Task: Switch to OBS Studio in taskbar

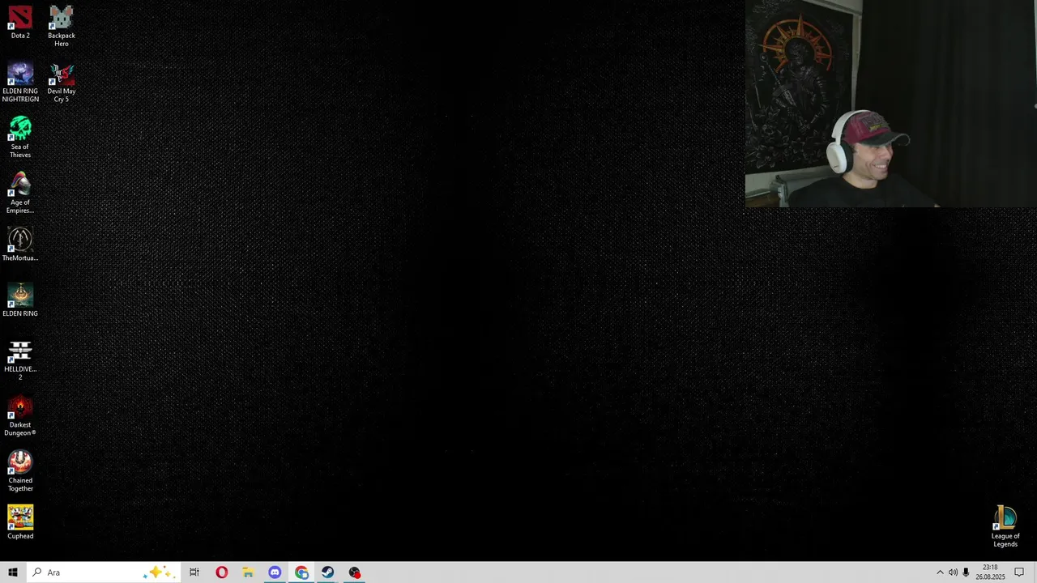Action: [x=355, y=572]
